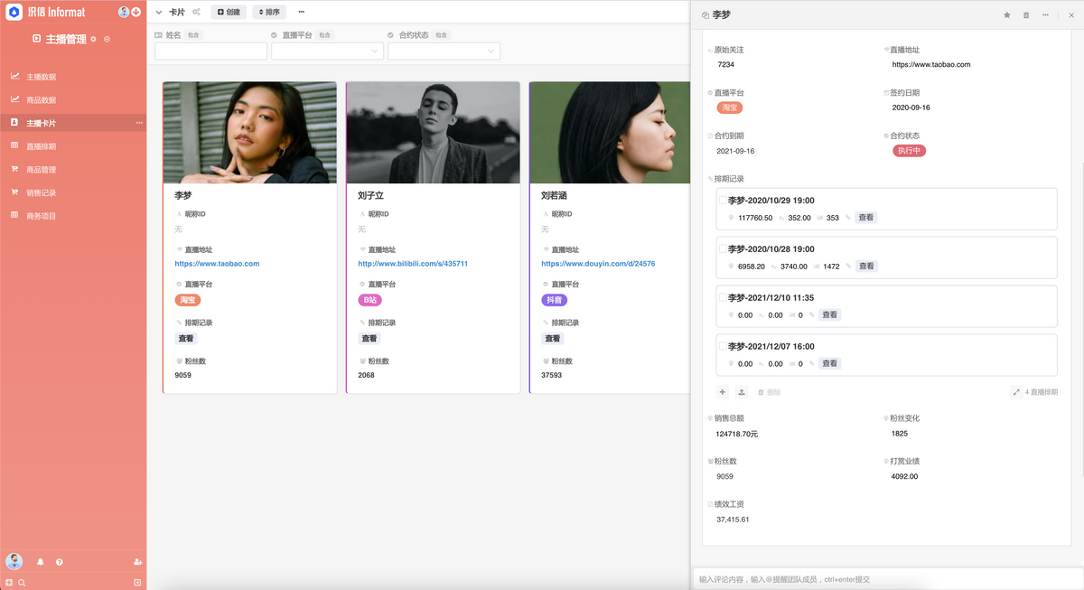This screenshot has width=1084, height=590.
Task: Click the user avatar at sidebar bottom
Action: tap(14, 561)
